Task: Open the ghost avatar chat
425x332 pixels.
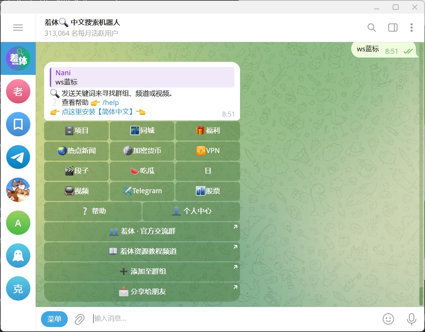Action: pyautogui.click(x=18, y=255)
